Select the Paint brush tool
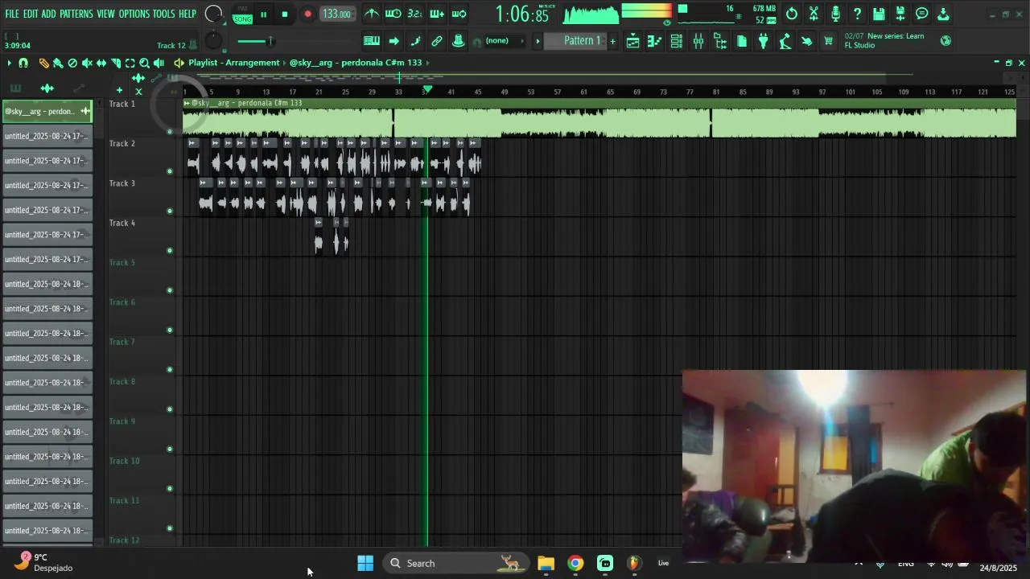The image size is (1030, 579). click(58, 63)
